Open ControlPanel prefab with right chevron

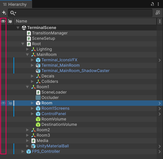160,114
